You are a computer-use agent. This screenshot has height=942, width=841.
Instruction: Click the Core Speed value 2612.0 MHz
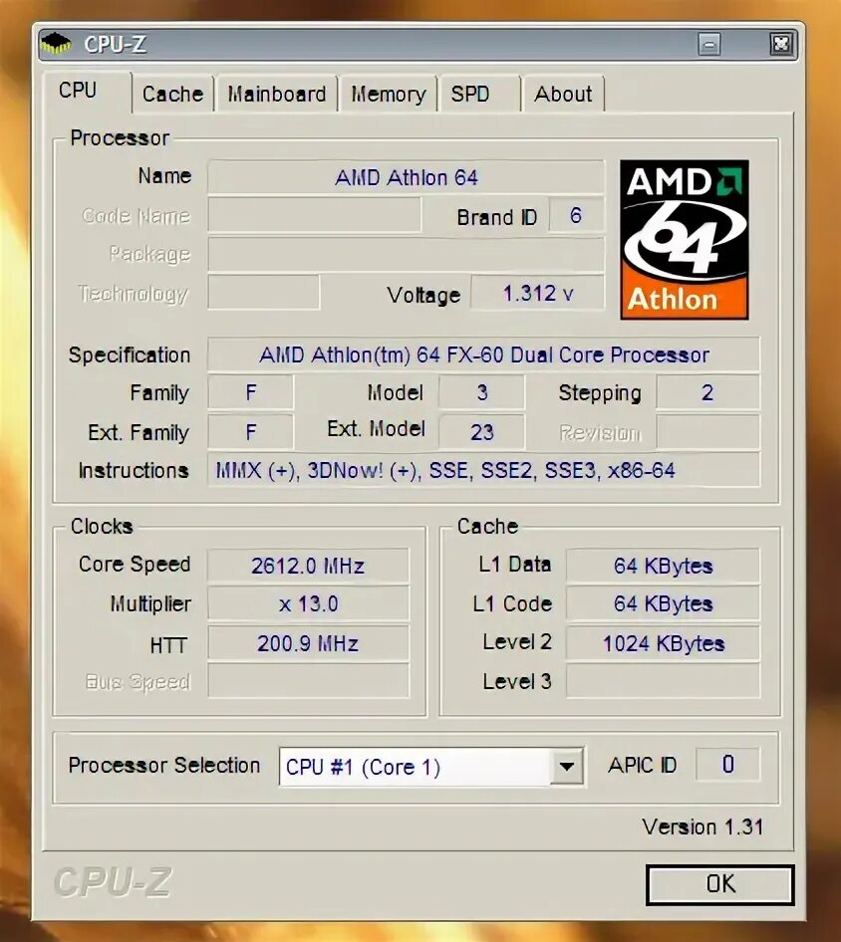[x=308, y=566]
